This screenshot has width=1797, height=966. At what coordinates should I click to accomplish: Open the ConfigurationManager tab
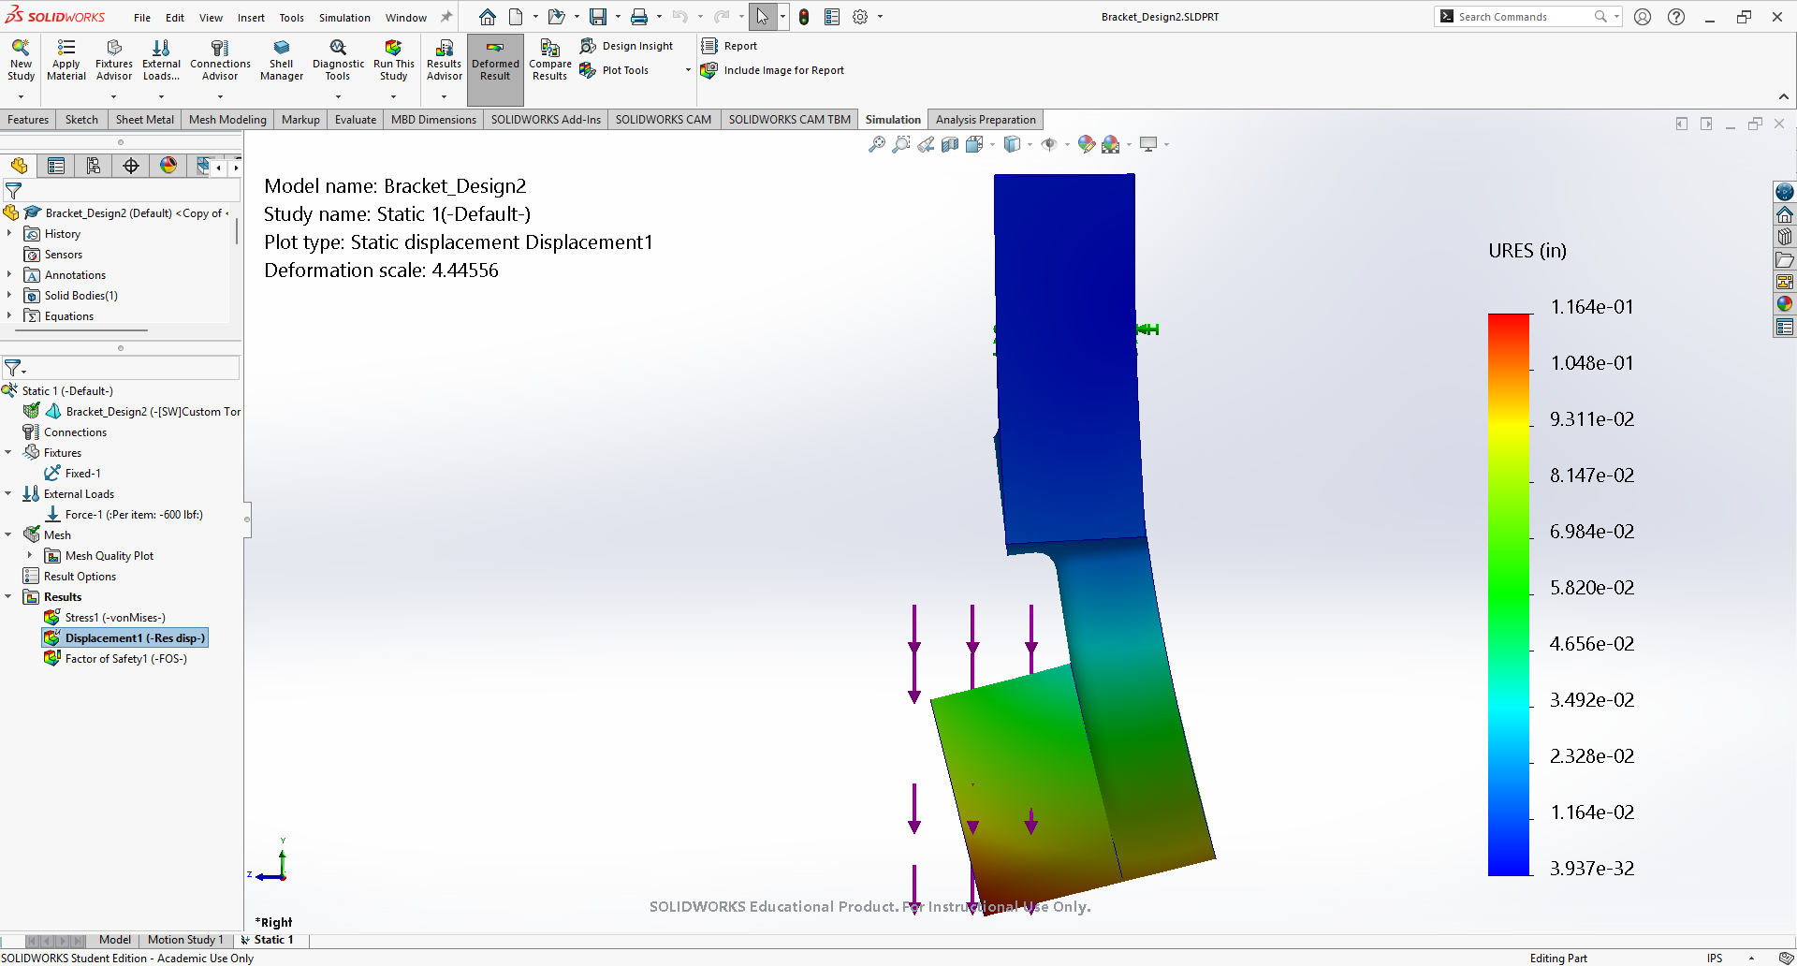[x=94, y=166]
